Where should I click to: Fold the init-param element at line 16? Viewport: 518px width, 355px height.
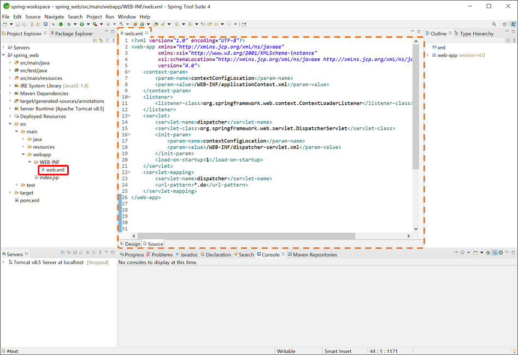(129, 134)
